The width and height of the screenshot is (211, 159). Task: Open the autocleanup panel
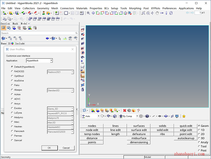tap(186, 138)
